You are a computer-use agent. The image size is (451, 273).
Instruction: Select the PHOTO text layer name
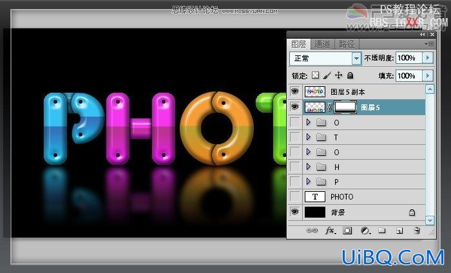click(x=341, y=197)
